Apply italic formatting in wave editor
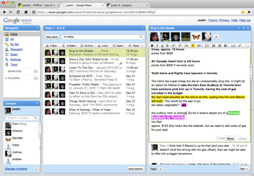The height and width of the screenshot is (176, 254). (x=157, y=46)
